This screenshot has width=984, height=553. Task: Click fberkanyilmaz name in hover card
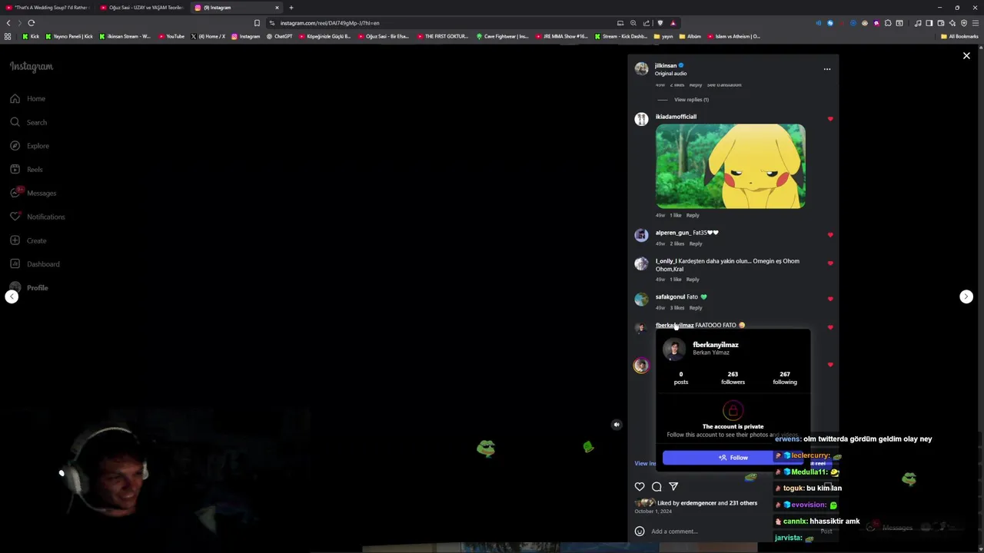coord(716,345)
